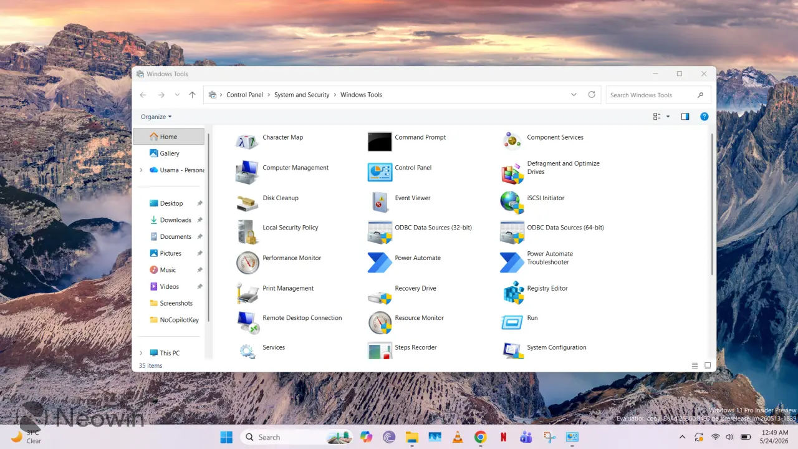Navigate to Control Panel breadcrumb
798x449 pixels.
(244, 95)
